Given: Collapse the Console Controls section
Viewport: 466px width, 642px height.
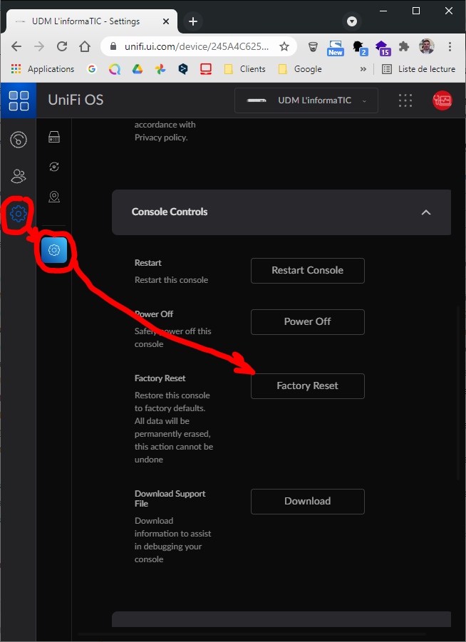Looking at the screenshot, I should tap(426, 212).
